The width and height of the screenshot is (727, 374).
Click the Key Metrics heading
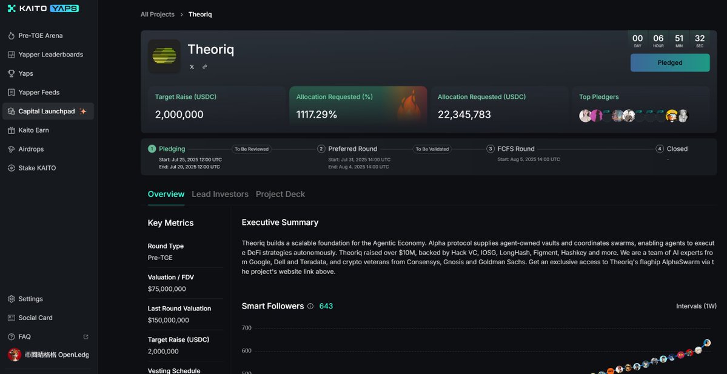click(170, 223)
